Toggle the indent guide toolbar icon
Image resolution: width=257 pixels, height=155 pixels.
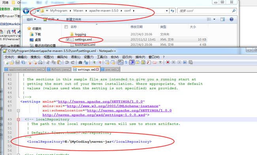pyautogui.click(x=132, y=62)
